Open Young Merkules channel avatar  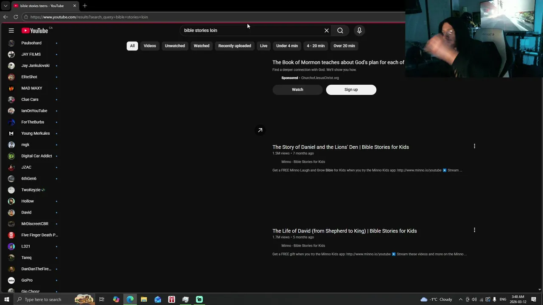coord(11,133)
